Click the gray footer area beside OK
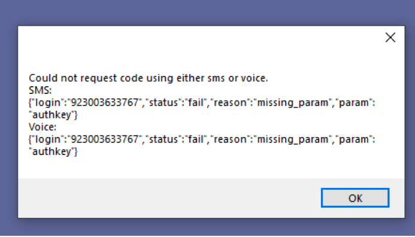Image resolution: width=415 pixels, height=237 pixels. point(169,198)
